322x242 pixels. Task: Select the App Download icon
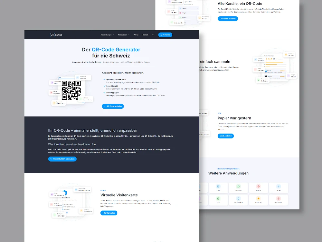(238, 198)
